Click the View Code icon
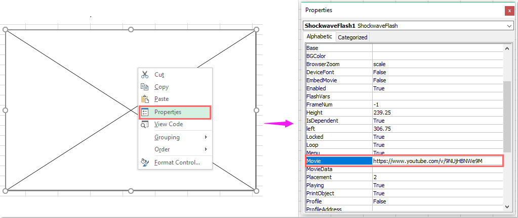This screenshot has height=218, width=518. coord(145,124)
